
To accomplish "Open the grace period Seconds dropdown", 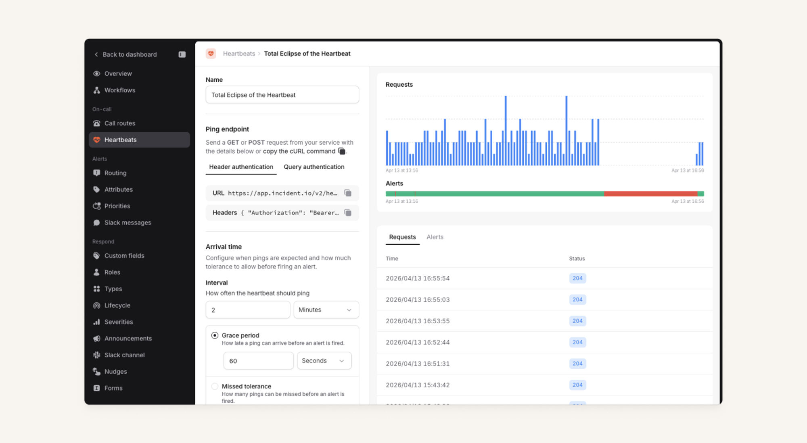I will tap(324, 361).
